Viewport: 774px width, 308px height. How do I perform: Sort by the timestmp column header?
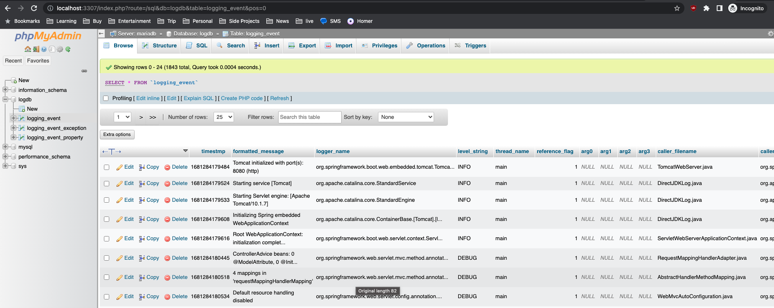pyautogui.click(x=213, y=152)
